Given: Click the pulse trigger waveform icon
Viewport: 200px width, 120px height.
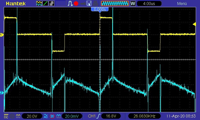Looking at the screenshot, I should pos(70,3).
